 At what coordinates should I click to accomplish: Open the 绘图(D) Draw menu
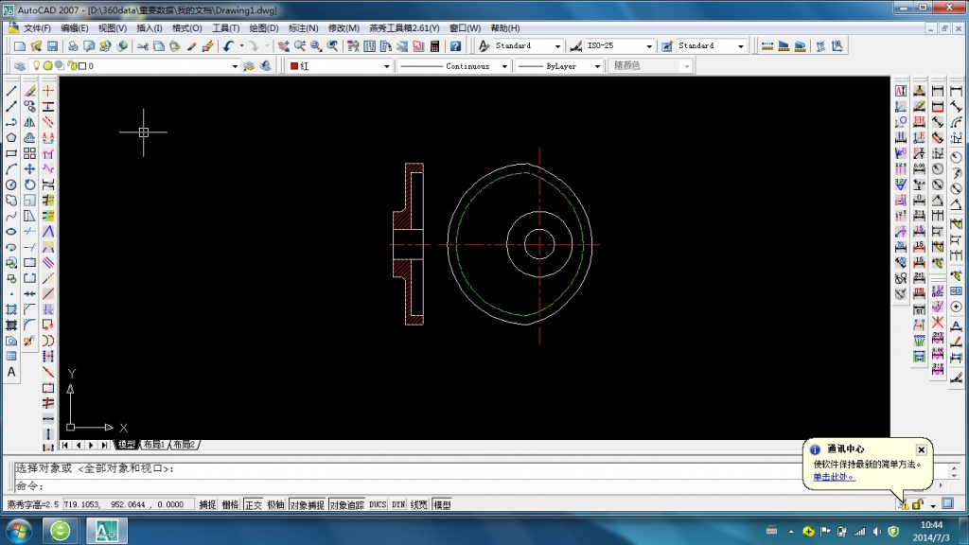263,28
